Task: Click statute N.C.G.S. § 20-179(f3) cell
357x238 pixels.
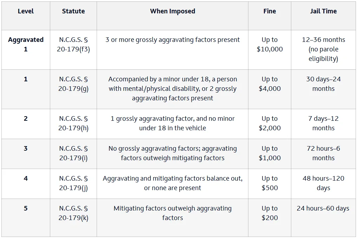Action: tap(73, 50)
